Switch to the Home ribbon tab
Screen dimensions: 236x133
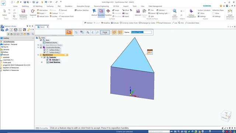pyautogui.click(x=15, y=6)
